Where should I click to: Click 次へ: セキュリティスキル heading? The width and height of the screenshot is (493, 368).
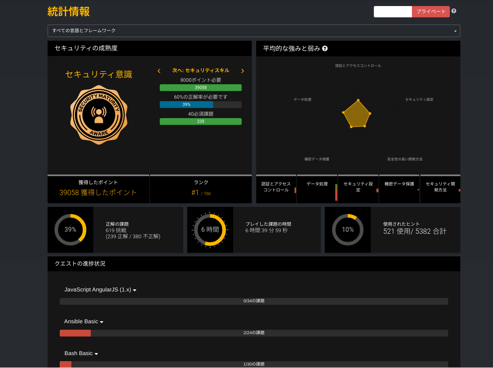point(201,71)
